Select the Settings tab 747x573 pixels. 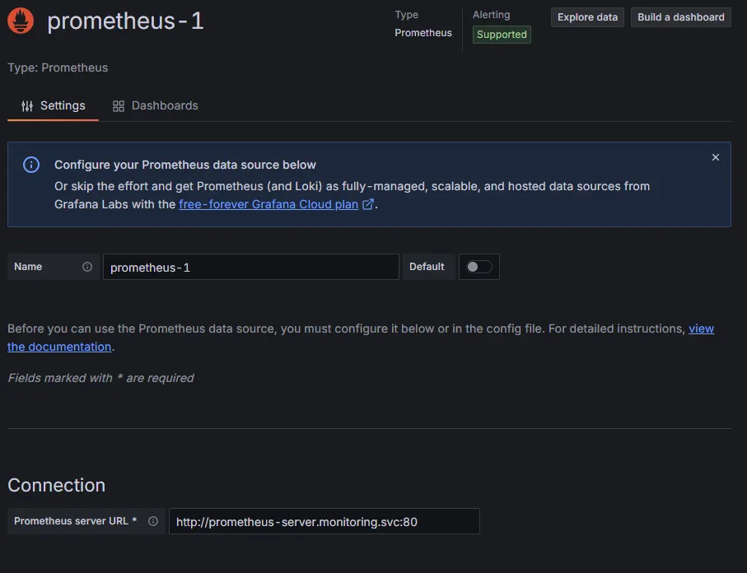tap(54, 106)
